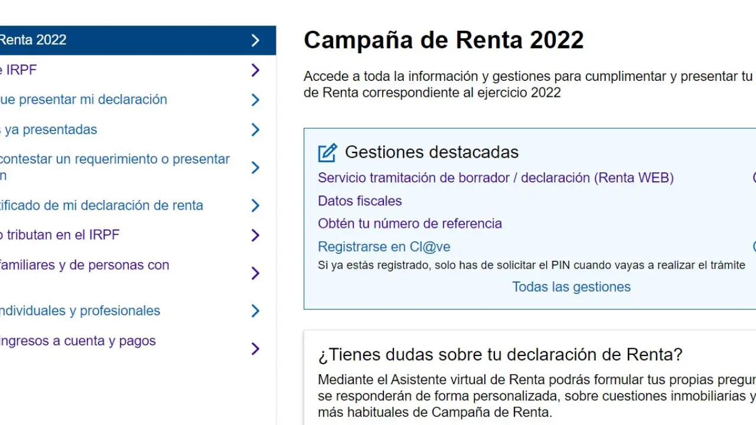Click the arrow for 'ingresos a cuenta y pagos'

(x=255, y=349)
